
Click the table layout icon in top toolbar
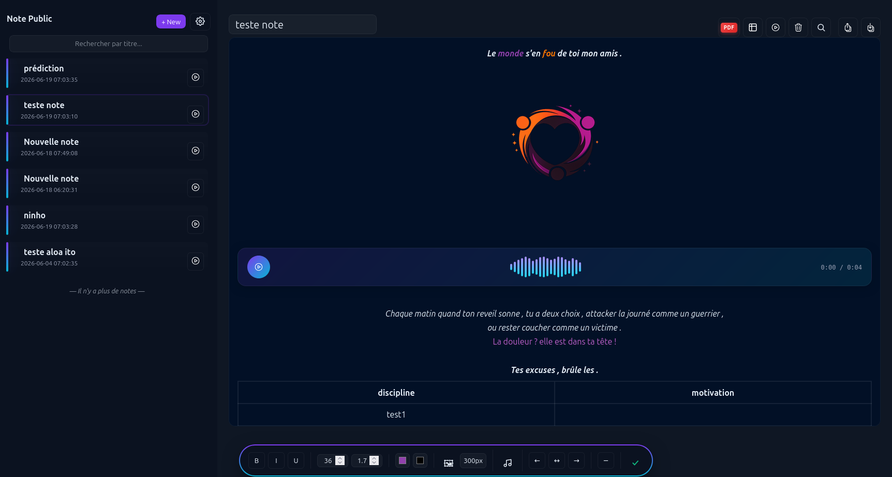(753, 27)
